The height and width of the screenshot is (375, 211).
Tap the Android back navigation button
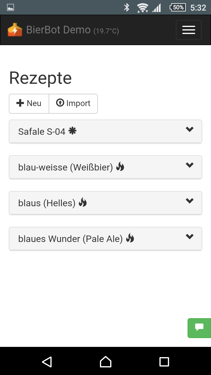click(47, 362)
